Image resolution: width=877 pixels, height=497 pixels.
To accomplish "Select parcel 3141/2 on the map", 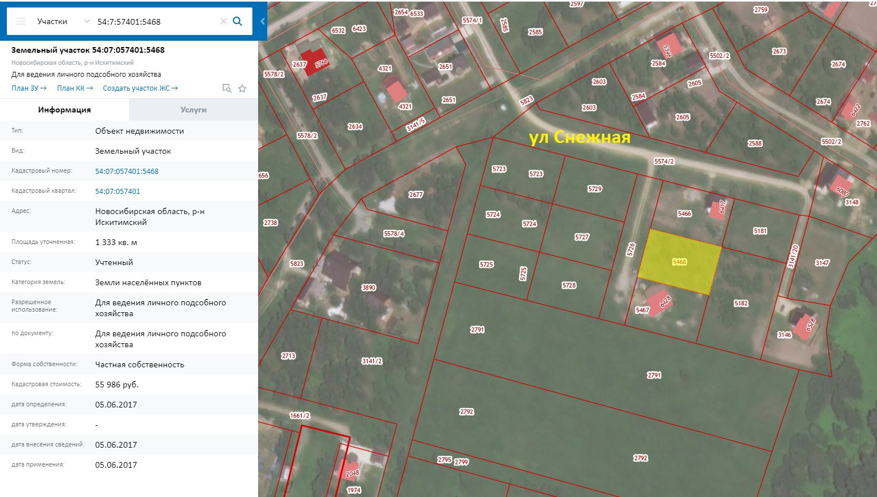I will coord(372,361).
